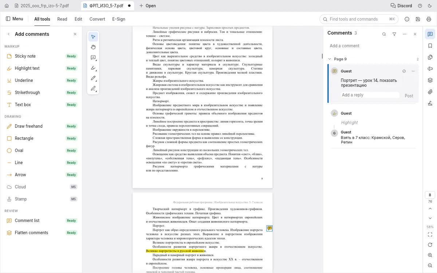Open the Comment list tool

point(42,221)
